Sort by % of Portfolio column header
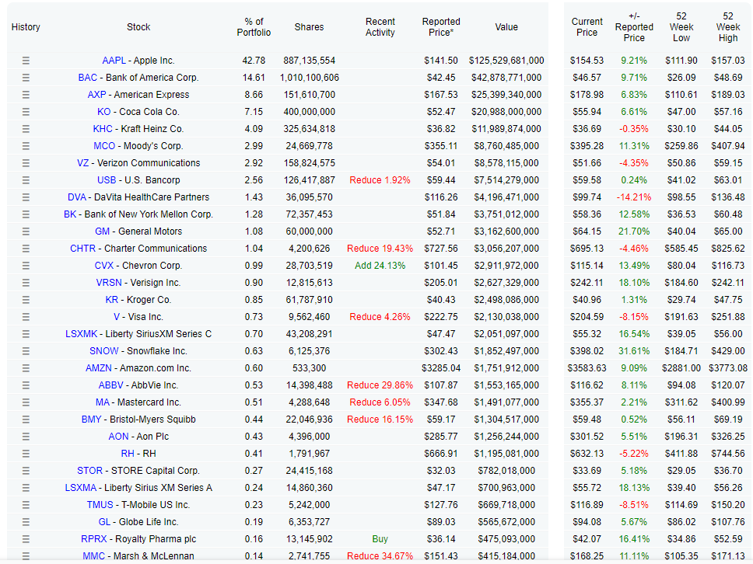The width and height of the screenshot is (753, 564). point(254,27)
